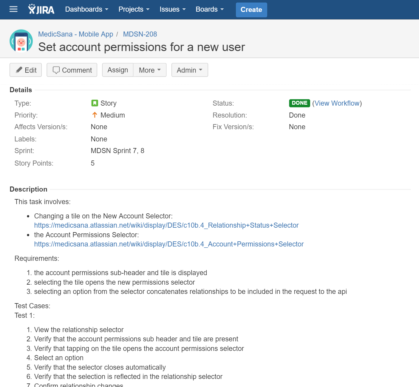This screenshot has width=419, height=387.
Task: Expand the Dashboards dropdown menu
Action: [x=86, y=10]
